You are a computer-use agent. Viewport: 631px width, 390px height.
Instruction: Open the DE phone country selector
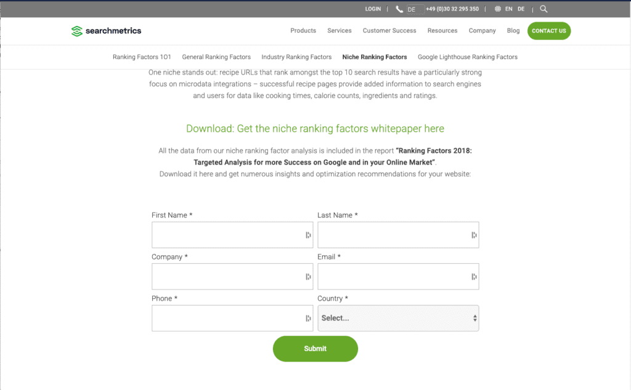click(x=415, y=9)
